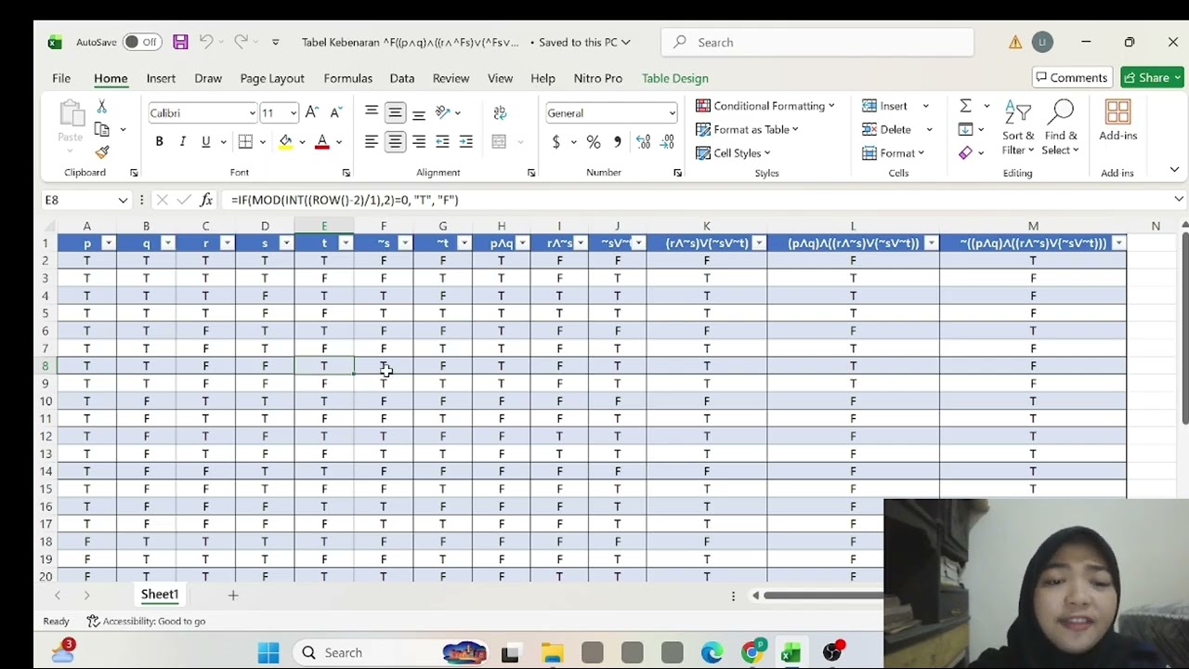Open the filter dropdown for column p∧q

click(522, 243)
